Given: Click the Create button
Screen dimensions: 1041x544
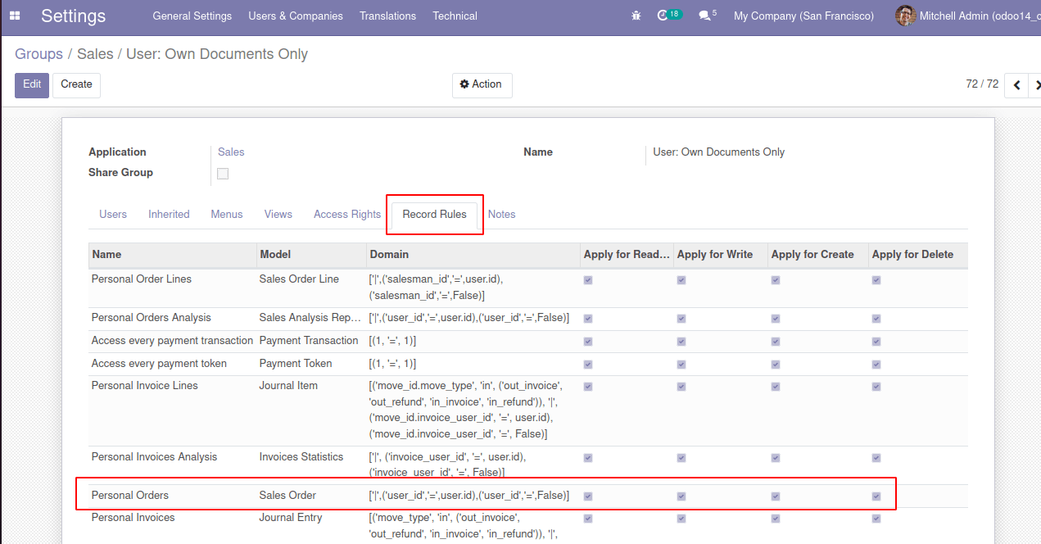Looking at the screenshot, I should [76, 85].
